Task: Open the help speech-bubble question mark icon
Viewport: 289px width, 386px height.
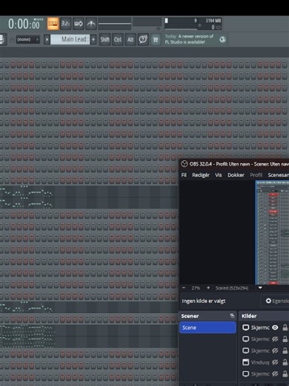Action: pos(143,39)
